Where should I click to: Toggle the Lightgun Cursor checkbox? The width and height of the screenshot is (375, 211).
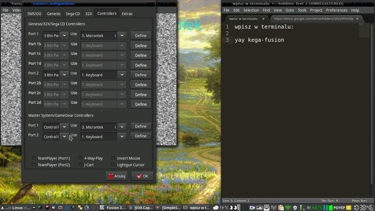(x=113, y=165)
